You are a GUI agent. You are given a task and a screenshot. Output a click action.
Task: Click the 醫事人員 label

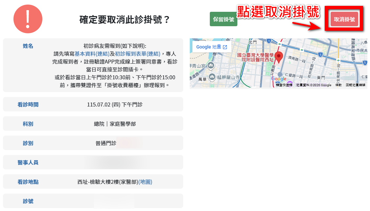pos(28,163)
